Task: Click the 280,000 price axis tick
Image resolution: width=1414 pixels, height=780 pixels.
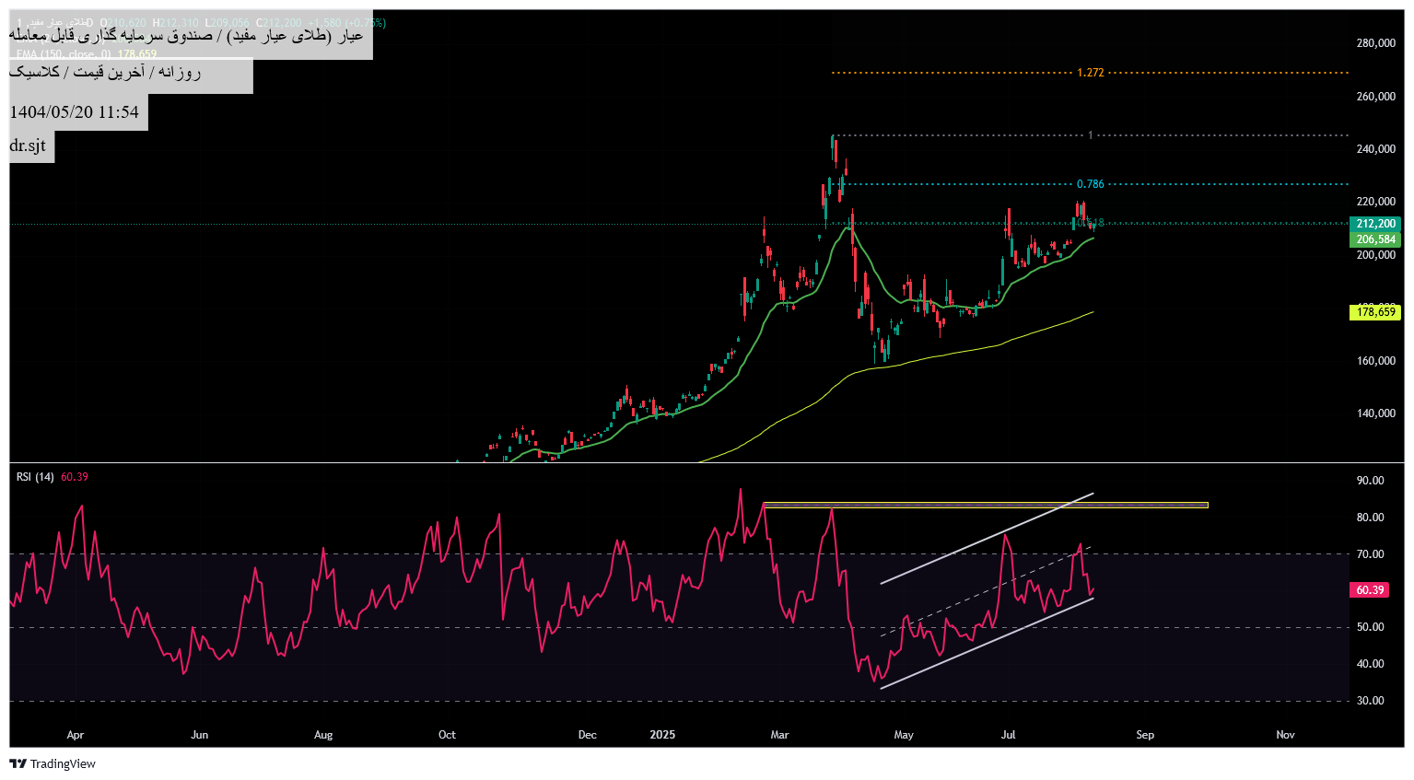Action: pos(1376,43)
